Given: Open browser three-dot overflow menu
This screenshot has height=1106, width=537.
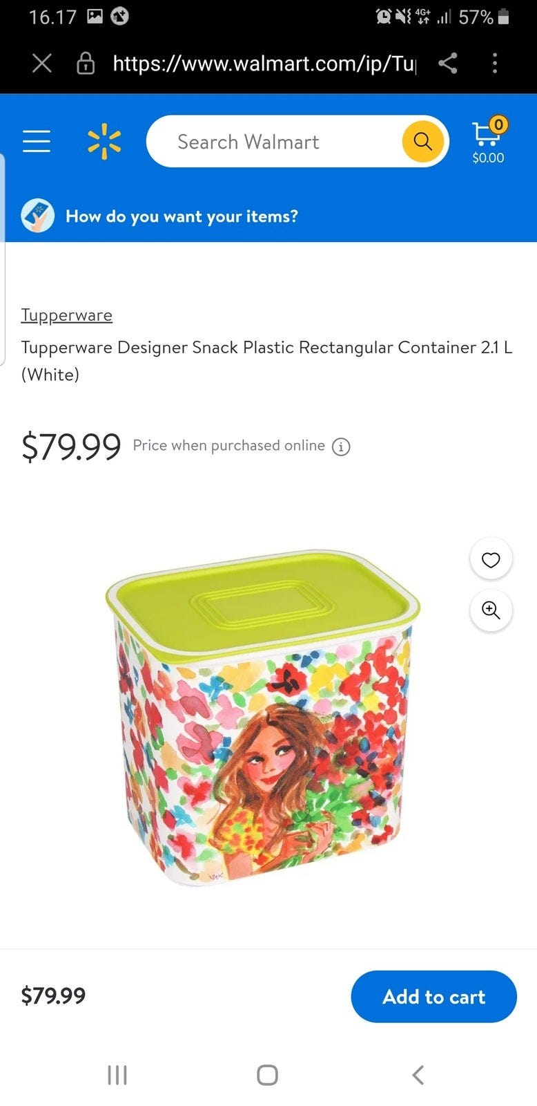Looking at the screenshot, I should (495, 64).
